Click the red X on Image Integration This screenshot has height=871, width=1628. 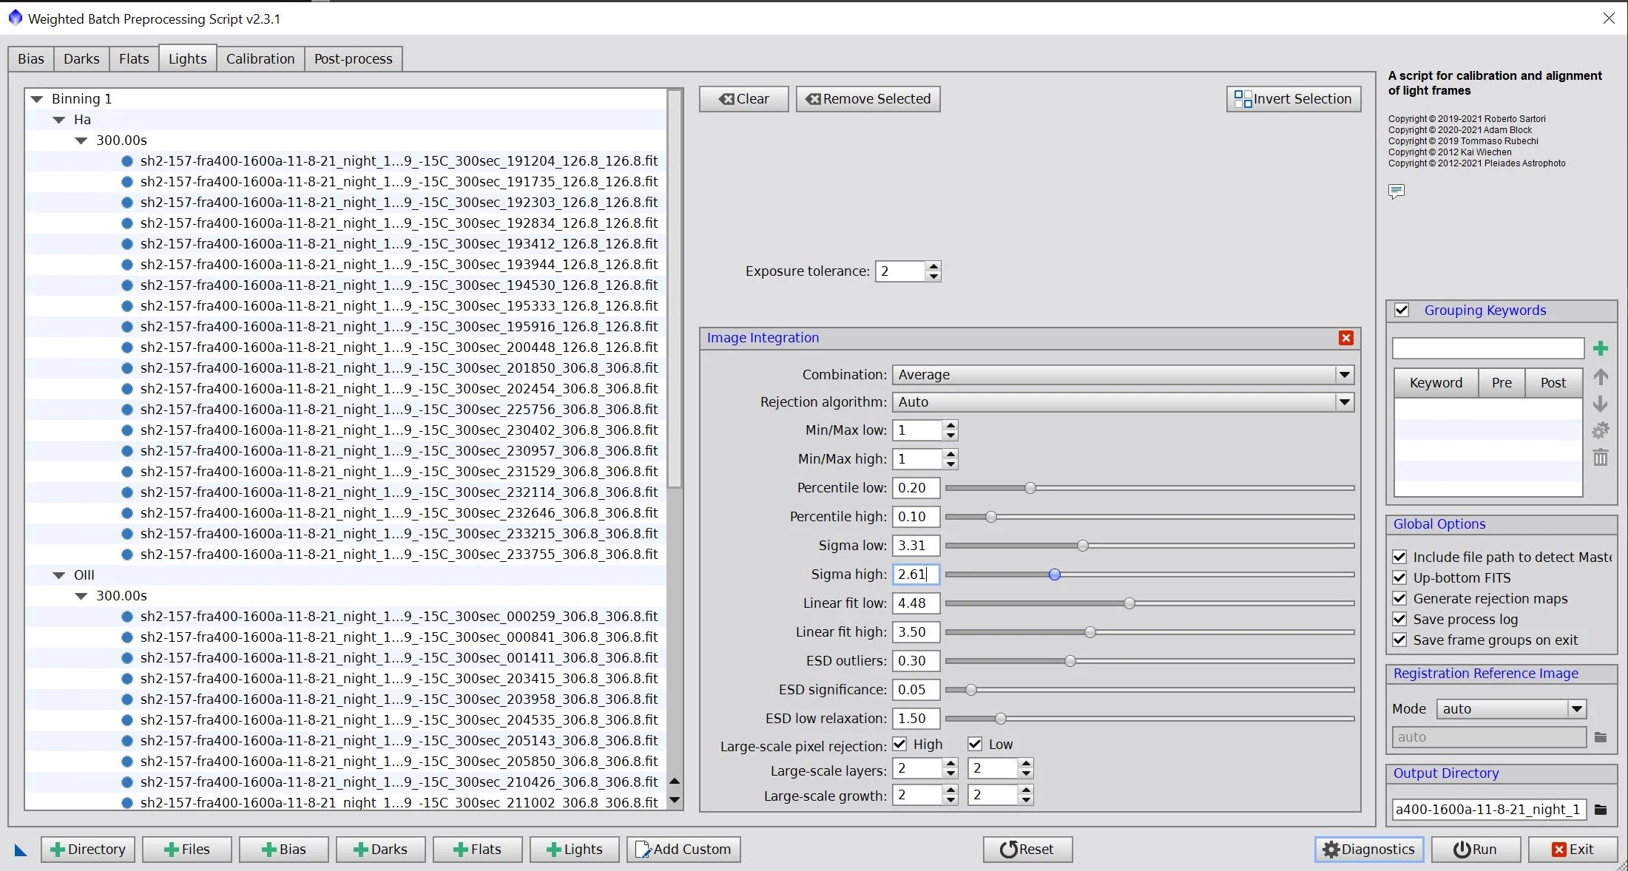(x=1345, y=338)
